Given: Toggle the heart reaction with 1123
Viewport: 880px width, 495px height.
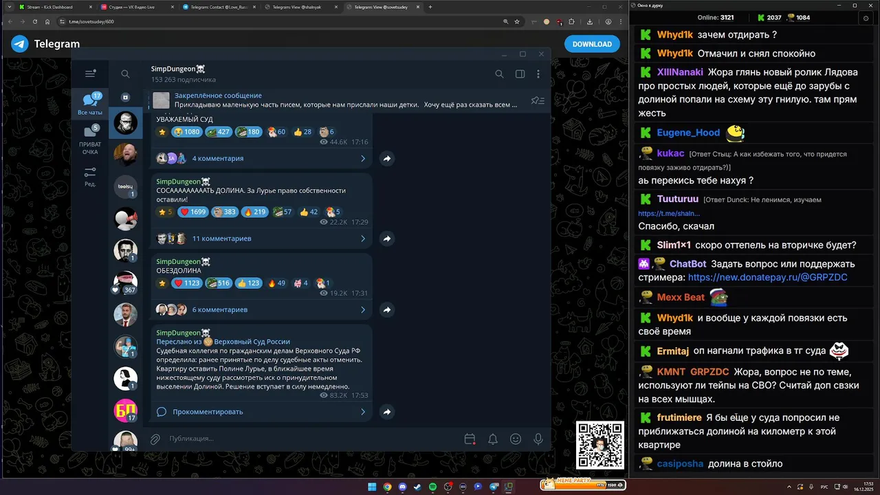Looking at the screenshot, I should point(186,283).
